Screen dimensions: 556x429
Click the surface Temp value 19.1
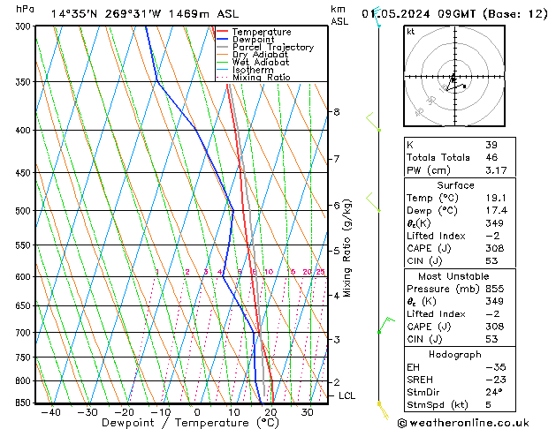coord(496,198)
